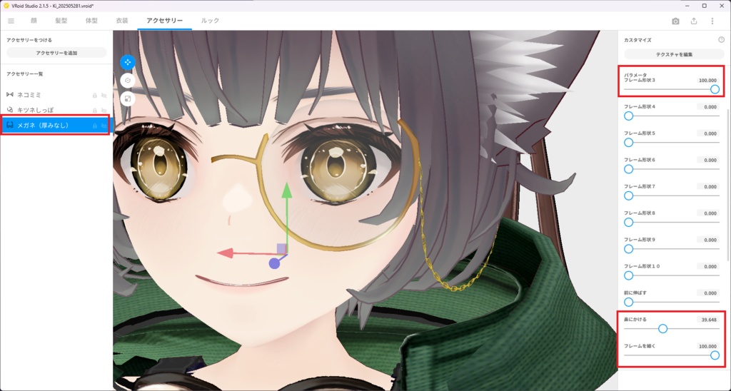This screenshot has width=731, height=391.
Task: Click the 鼻にかける value field 39.648
Action: tap(707, 320)
